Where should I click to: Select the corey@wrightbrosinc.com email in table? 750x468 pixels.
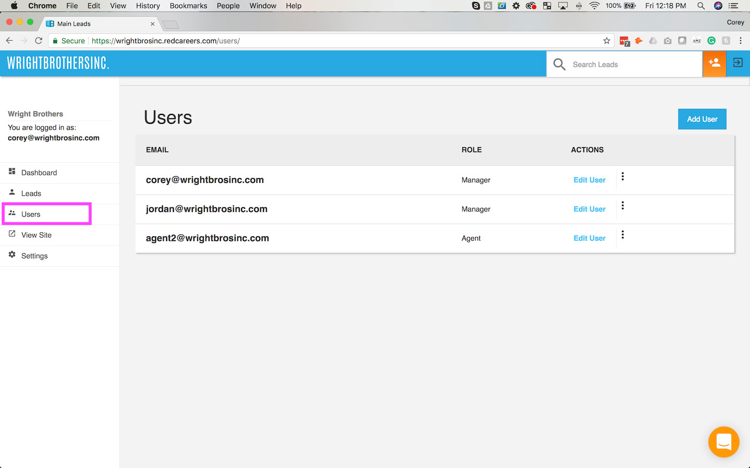205,180
